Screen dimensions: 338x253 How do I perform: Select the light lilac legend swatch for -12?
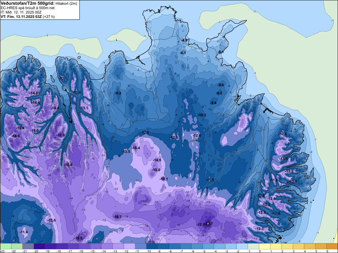(129, 246)
